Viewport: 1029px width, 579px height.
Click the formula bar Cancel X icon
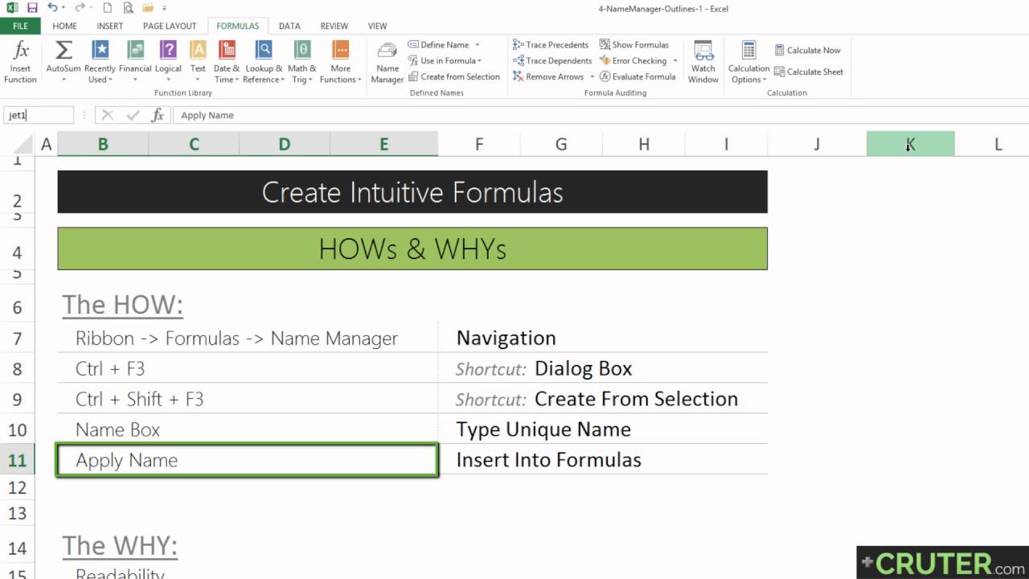coord(108,115)
